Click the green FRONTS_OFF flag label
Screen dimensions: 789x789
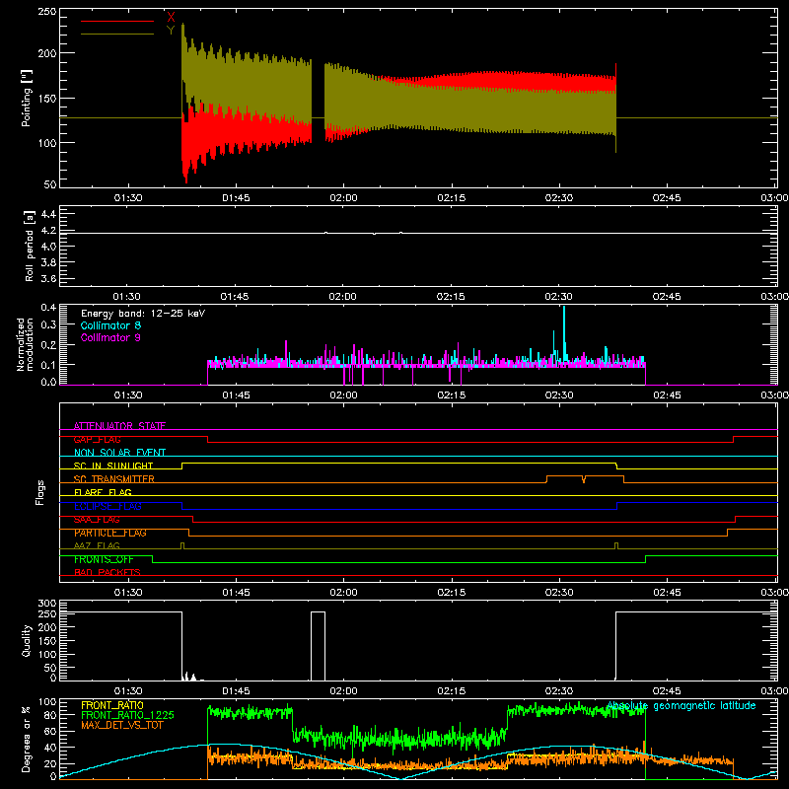(x=104, y=559)
